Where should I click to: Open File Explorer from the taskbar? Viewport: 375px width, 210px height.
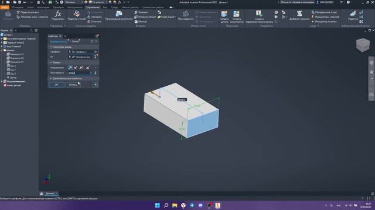point(175,205)
